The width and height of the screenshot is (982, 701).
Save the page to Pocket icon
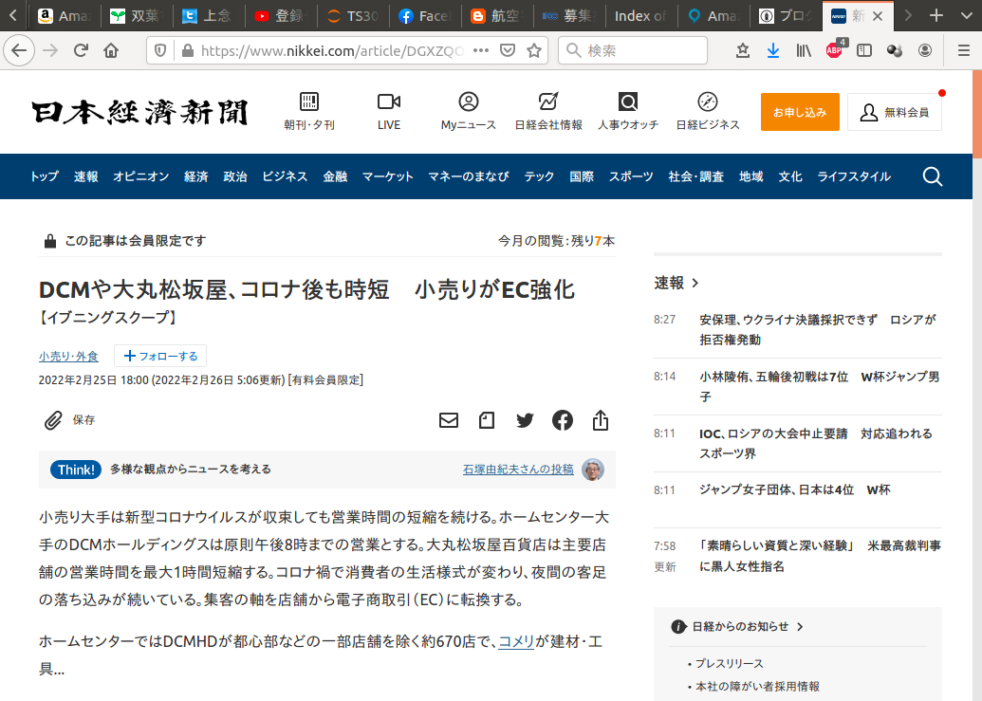(x=508, y=50)
